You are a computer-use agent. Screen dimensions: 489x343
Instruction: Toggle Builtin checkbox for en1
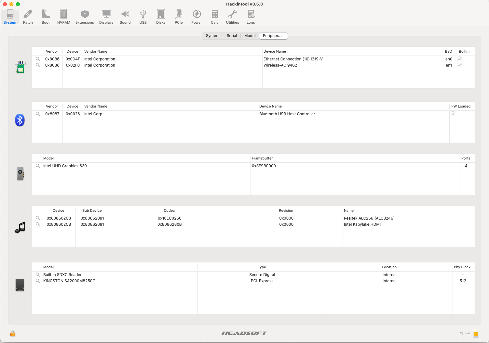tap(459, 65)
